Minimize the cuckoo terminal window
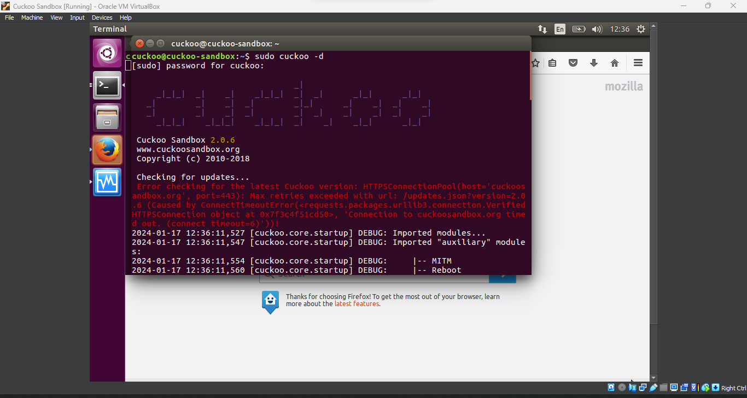The image size is (747, 398). coord(150,43)
